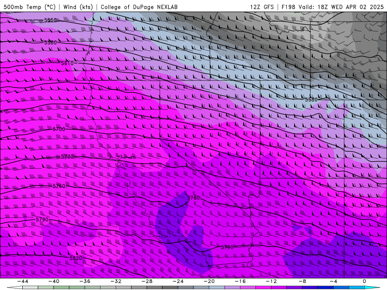Click the white arrow at colorbar's cold end
This screenshot has width=387, height=290.
(15, 288)
